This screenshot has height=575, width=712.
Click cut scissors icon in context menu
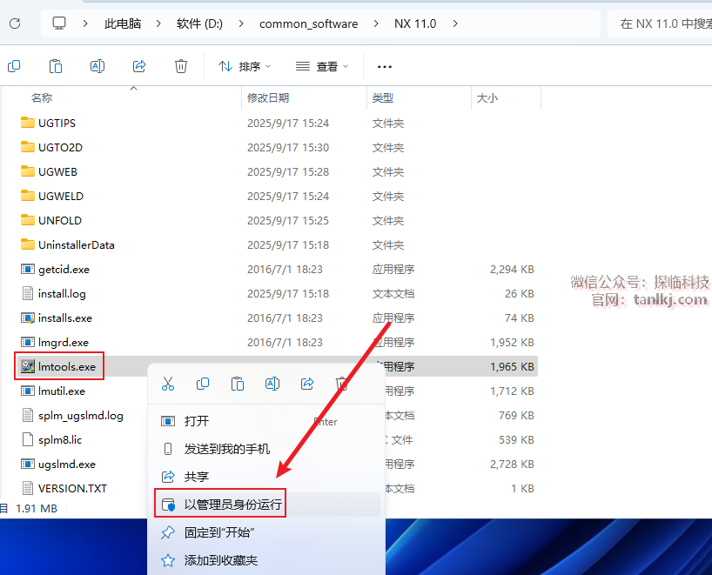(x=168, y=384)
